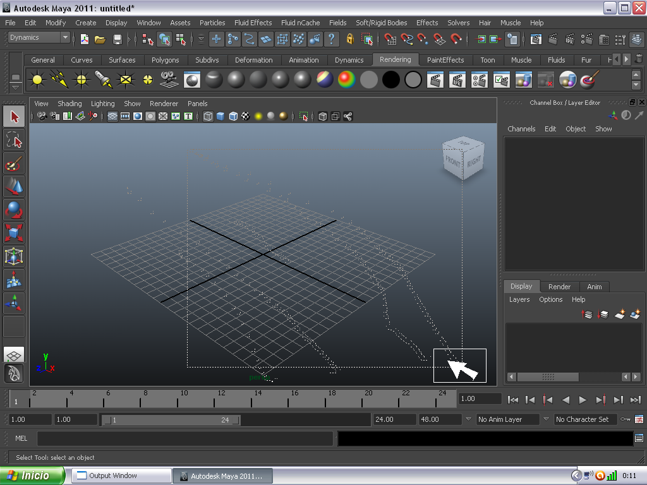This screenshot has height=485, width=647.
Task: Open viewport Shading menu
Action: (x=70, y=104)
